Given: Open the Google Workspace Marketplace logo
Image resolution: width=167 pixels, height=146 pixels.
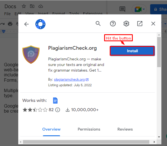Looking at the screenshot, I should pyautogui.click(x=40, y=24).
